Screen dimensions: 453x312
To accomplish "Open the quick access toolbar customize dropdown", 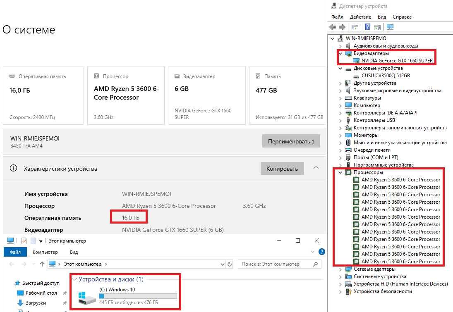I will click(x=41, y=241).
